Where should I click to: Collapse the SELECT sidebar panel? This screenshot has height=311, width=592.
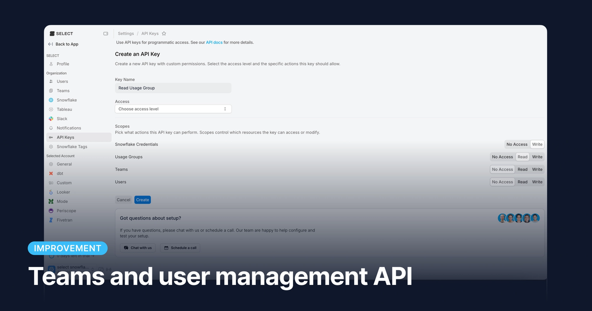pyautogui.click(x=106, y=34)
